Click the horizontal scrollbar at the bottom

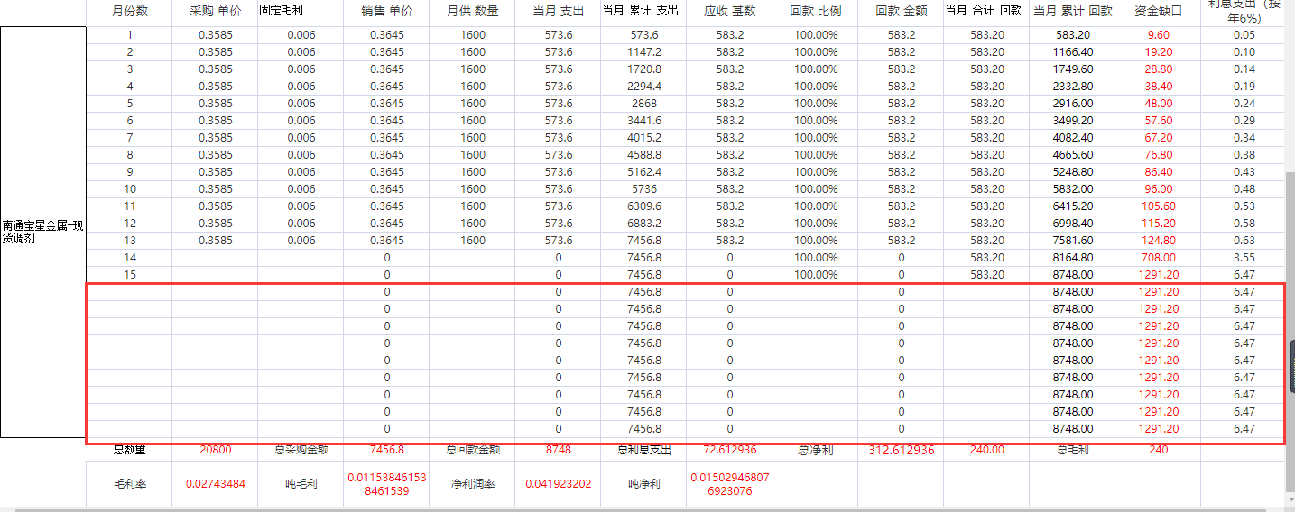[x=643, y=509]
